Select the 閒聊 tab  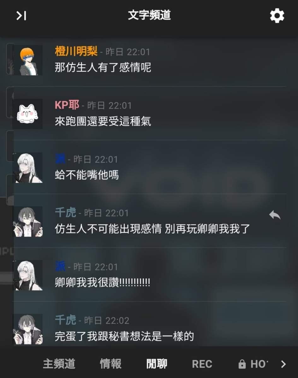[x=157, y=364]
